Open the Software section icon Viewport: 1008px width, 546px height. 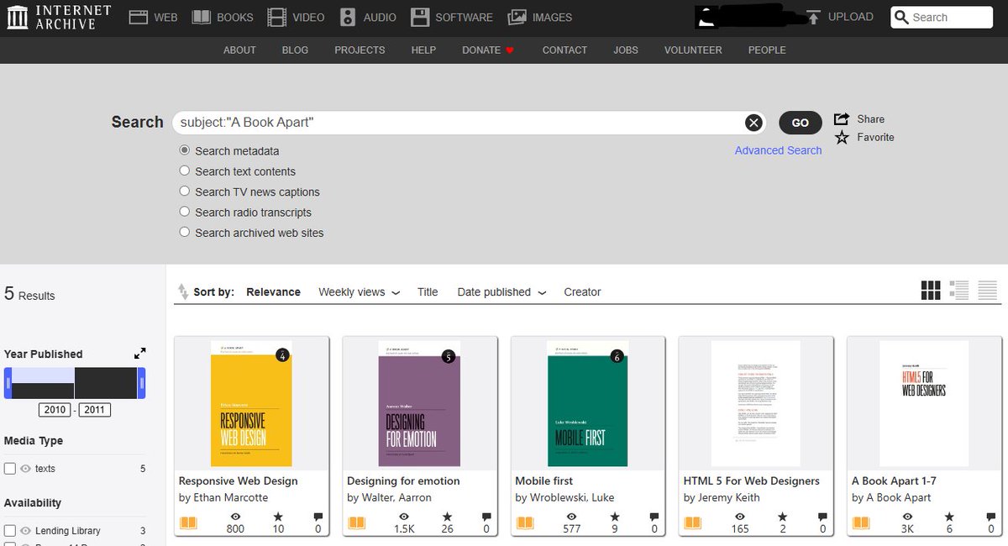pos(420,17)
